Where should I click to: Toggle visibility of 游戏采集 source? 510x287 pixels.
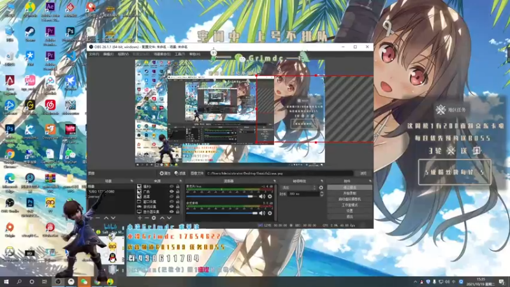pyautogui.click(x=171, y=207)
